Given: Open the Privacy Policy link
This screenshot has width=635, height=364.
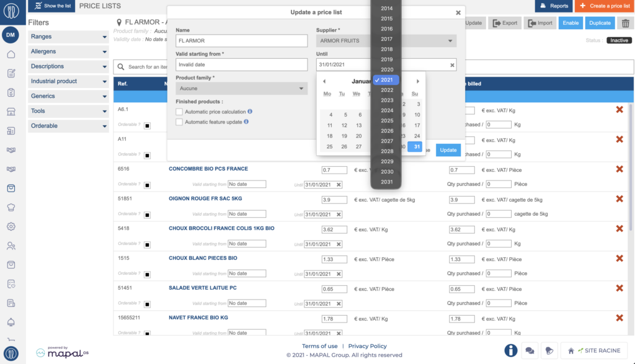Looking at the screenshot, I should coord(367,346).
